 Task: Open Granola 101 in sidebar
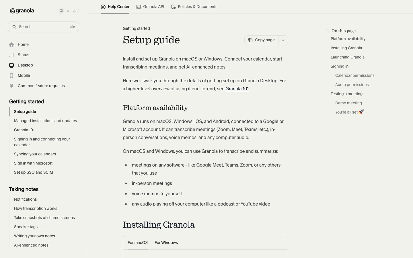24,130
